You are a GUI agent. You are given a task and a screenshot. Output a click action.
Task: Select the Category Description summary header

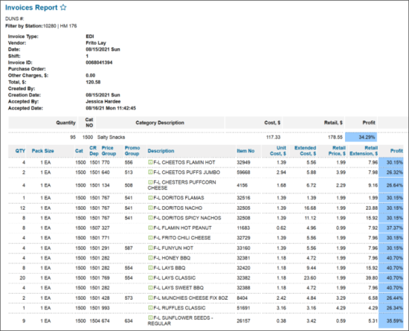[x=160, y=123]
